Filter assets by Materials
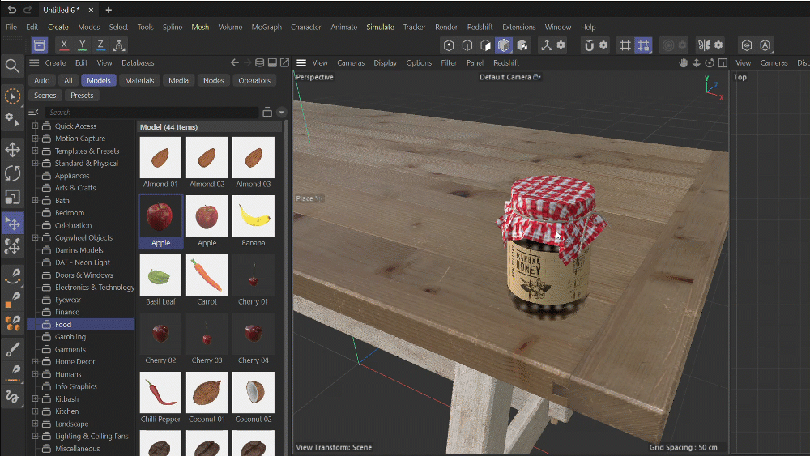 tap(139, 80)
